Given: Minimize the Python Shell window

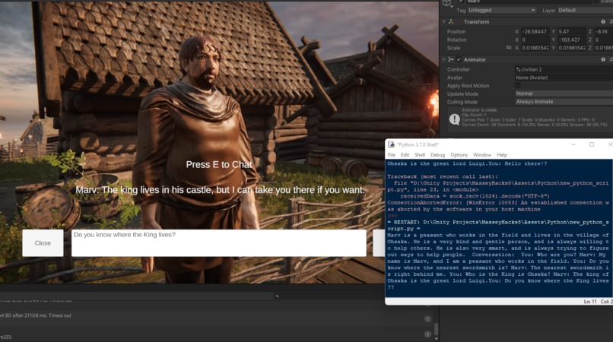Looking at the screenshot, I should pos(573,144).
